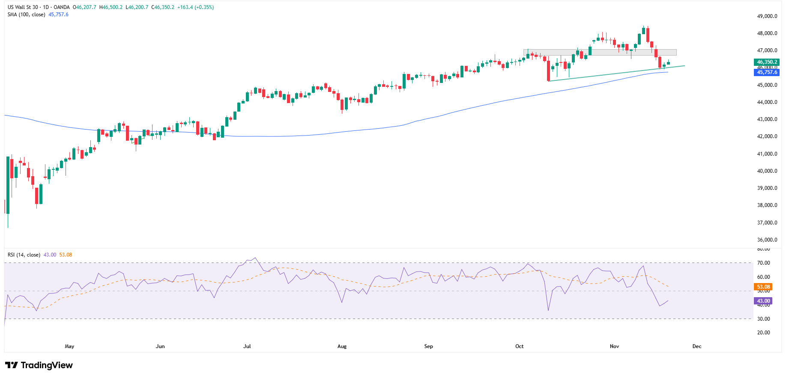Click the 49,000.0 price axis label
The image size is (786, 378).
767,16
